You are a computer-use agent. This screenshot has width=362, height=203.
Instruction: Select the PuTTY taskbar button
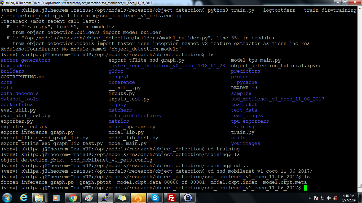[x=106, y=197]
